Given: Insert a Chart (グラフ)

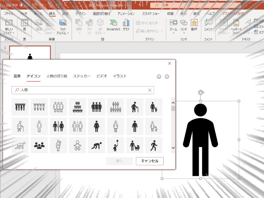Looking at the screenshot, I should click(x=126, y=25).
